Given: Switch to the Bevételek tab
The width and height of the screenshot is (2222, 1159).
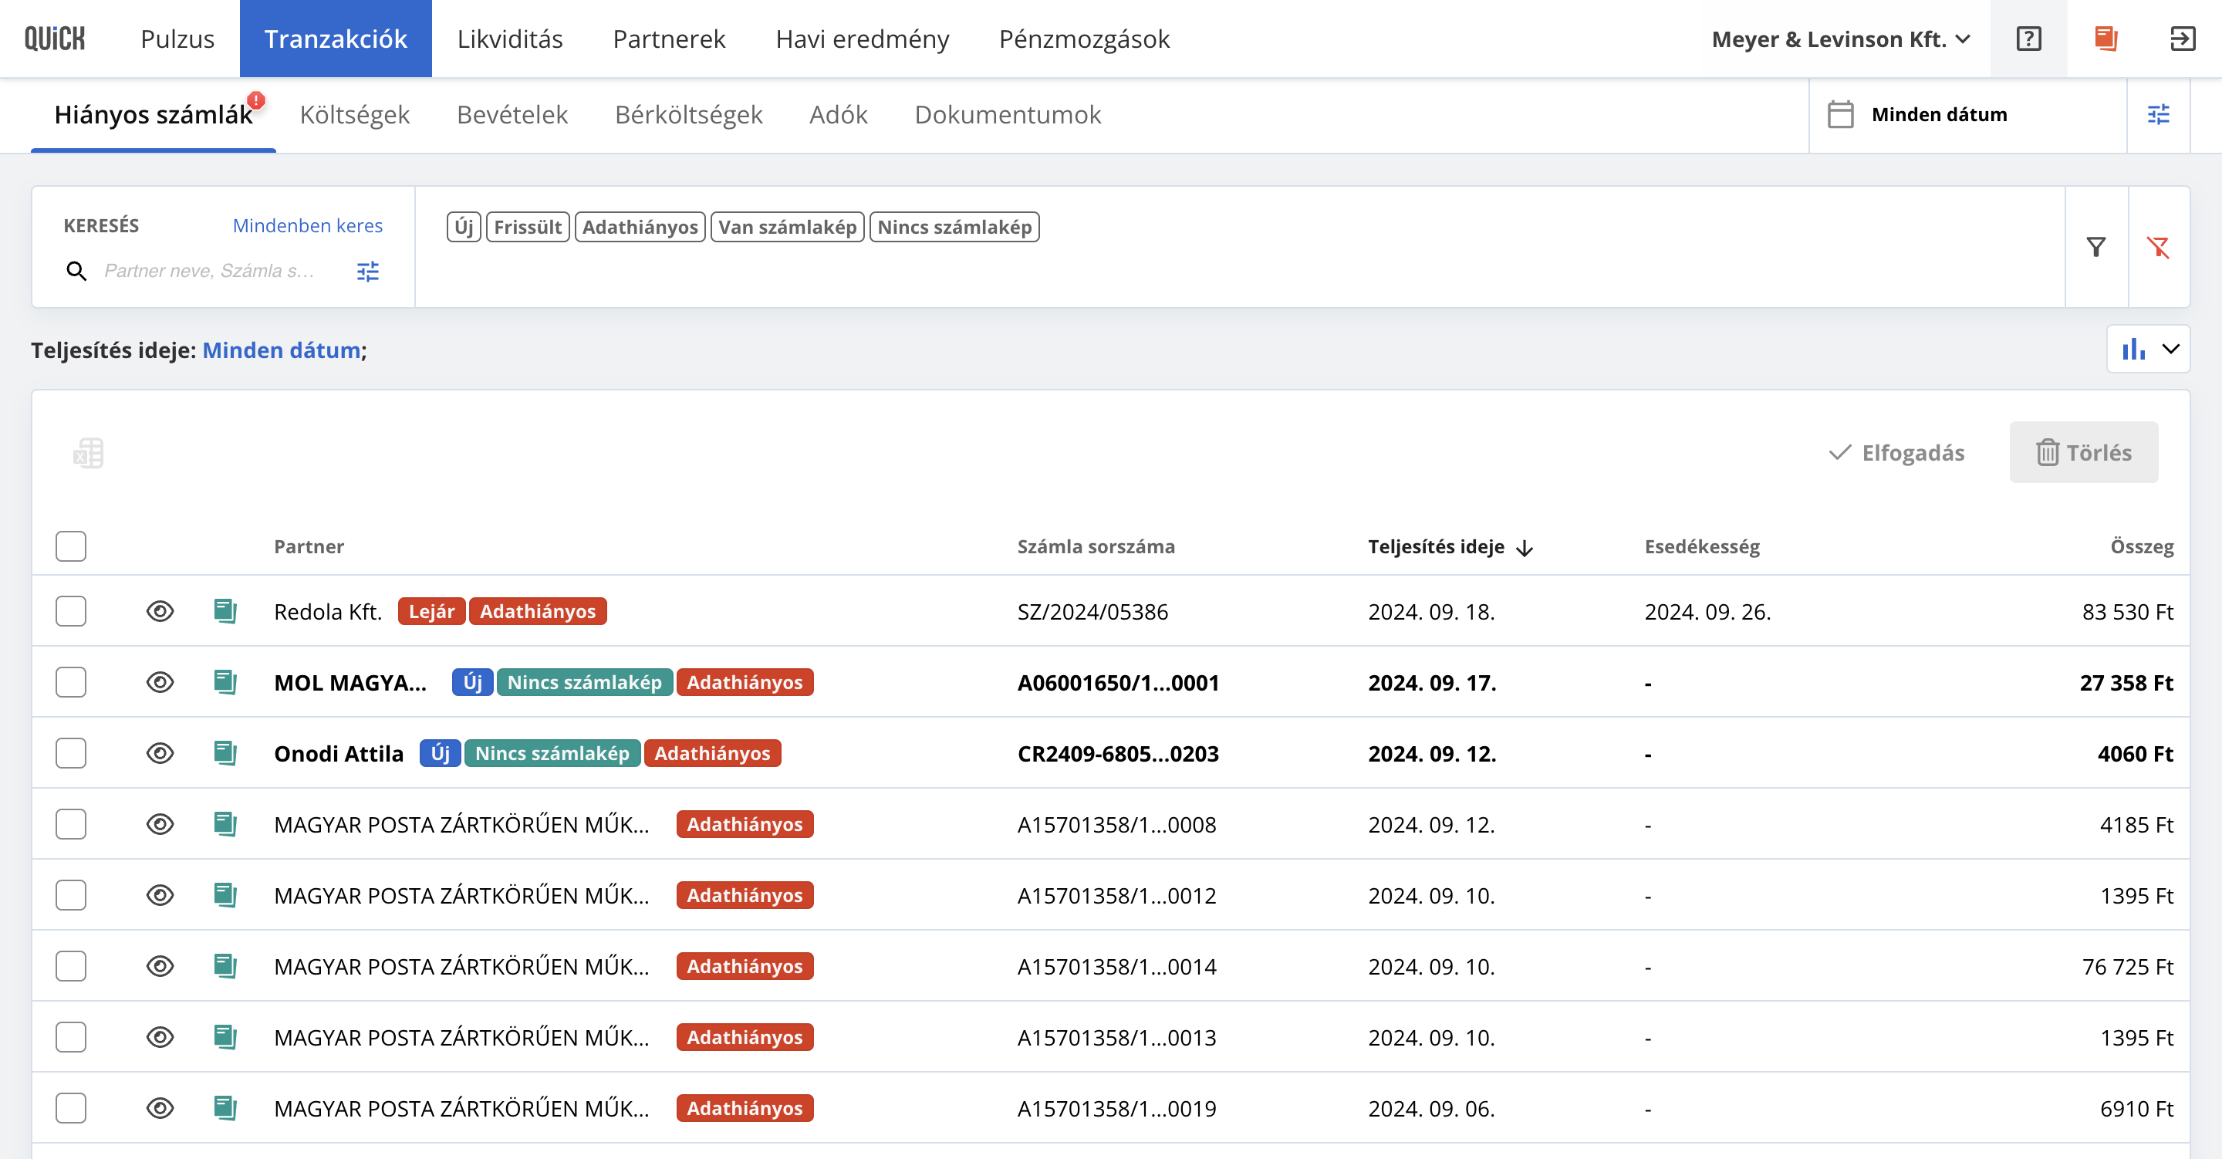Looking at the screenshot, I should coord(512,114).
